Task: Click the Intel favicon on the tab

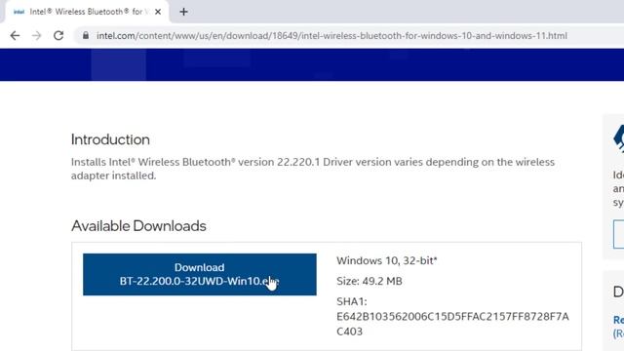Action: (x=19, y=12)
